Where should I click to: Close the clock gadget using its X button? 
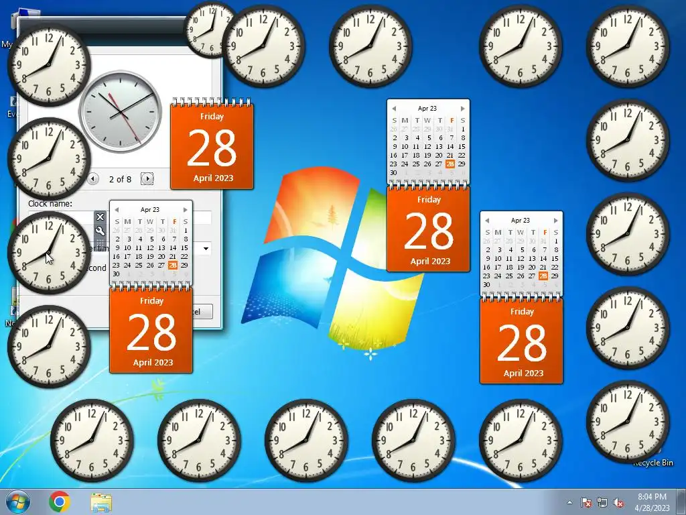point(100,217)
